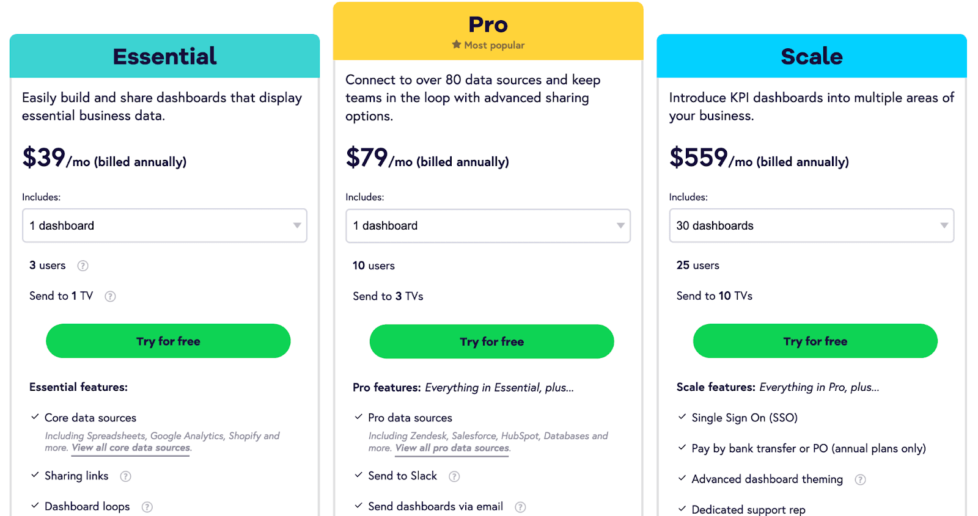Open View all pro data sources link

[452, 448]
